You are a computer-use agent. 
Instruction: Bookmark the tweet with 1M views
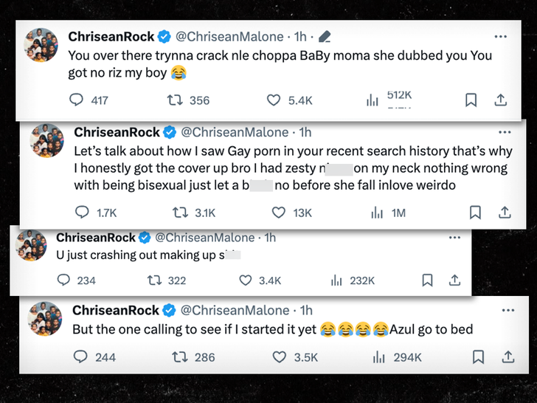[x=476, y=213]
